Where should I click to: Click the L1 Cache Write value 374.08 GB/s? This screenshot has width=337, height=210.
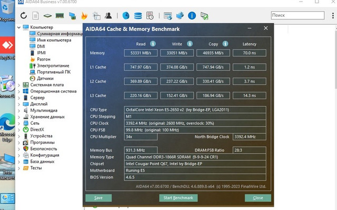click(177, 67)
